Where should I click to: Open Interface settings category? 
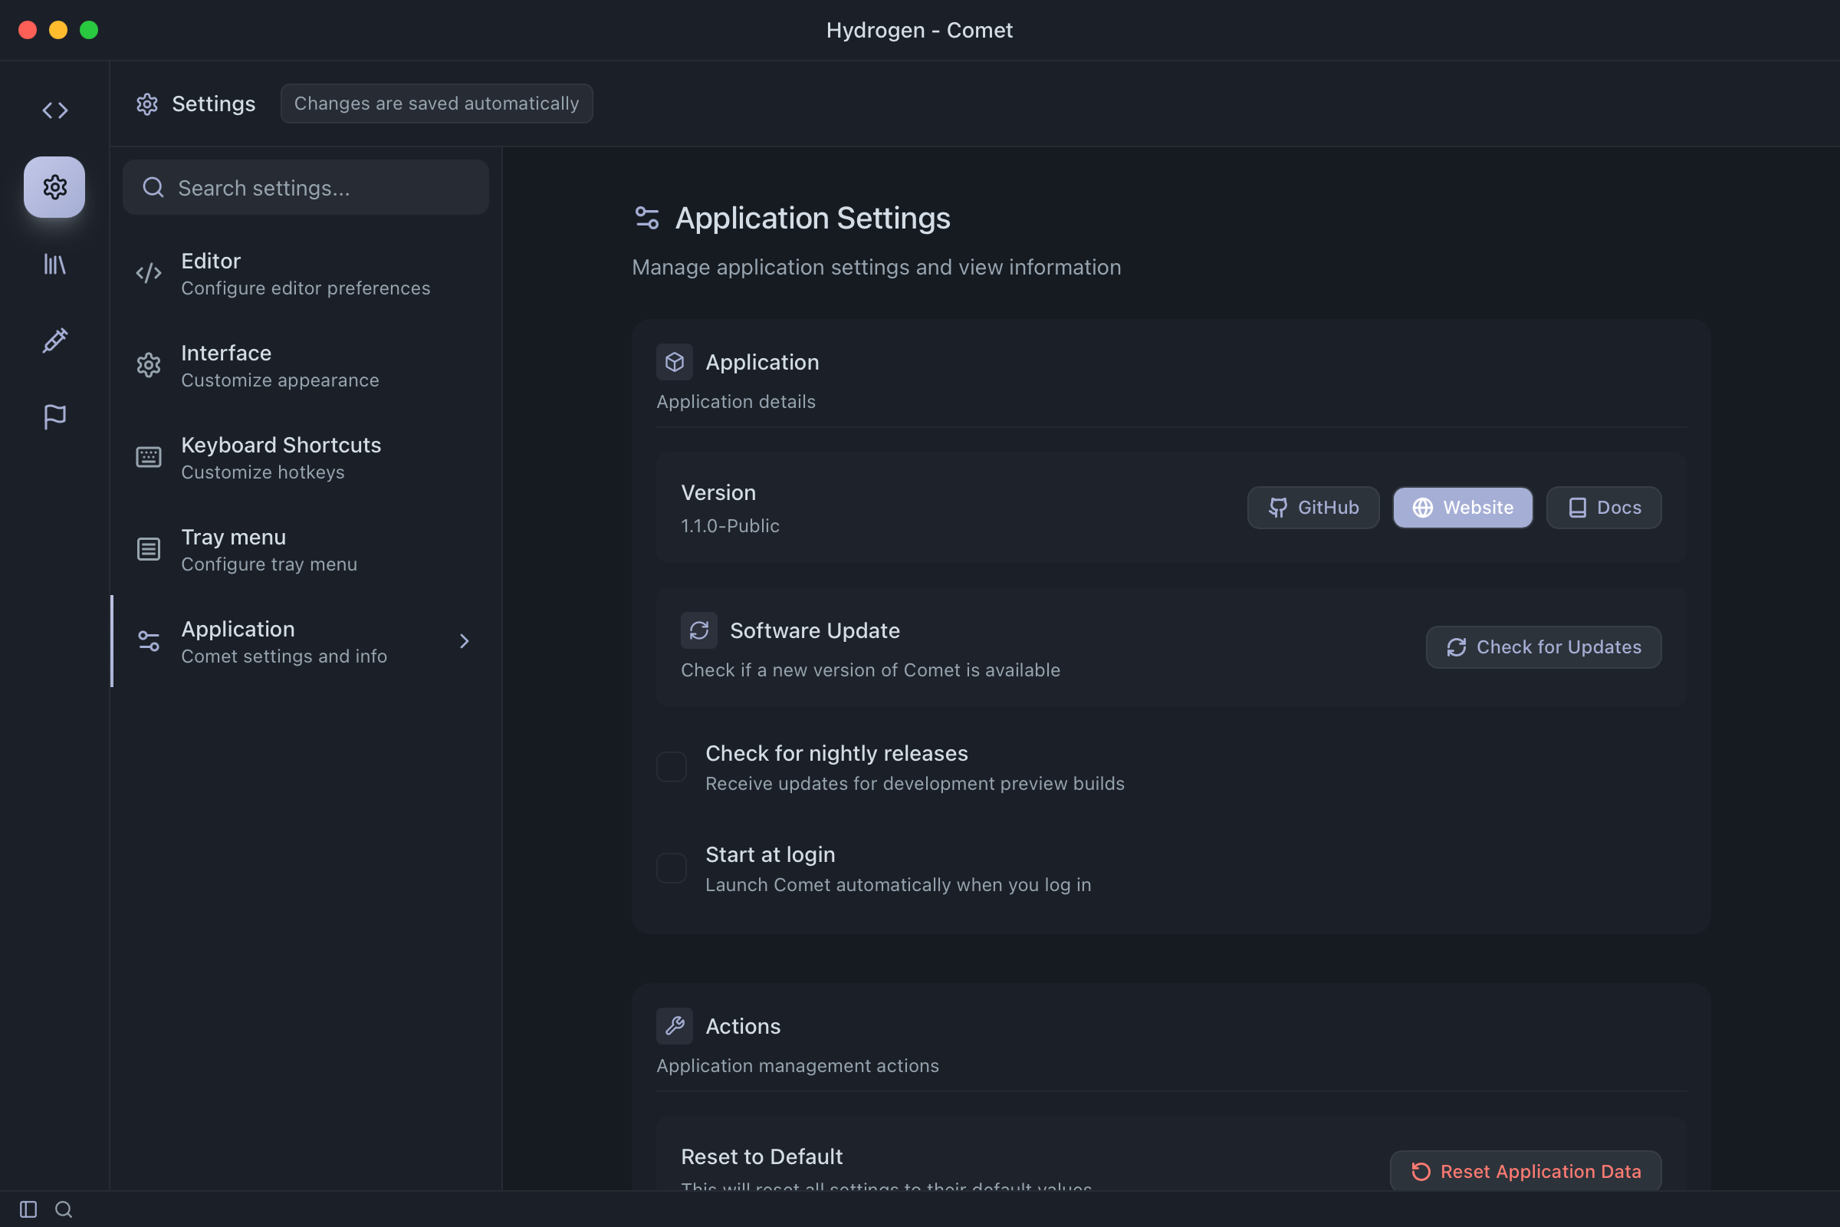point(306,366)
